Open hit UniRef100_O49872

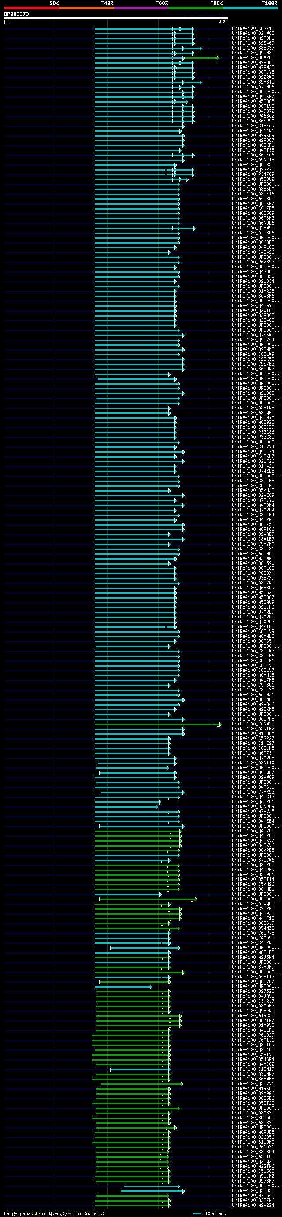[x=253, y=111]
